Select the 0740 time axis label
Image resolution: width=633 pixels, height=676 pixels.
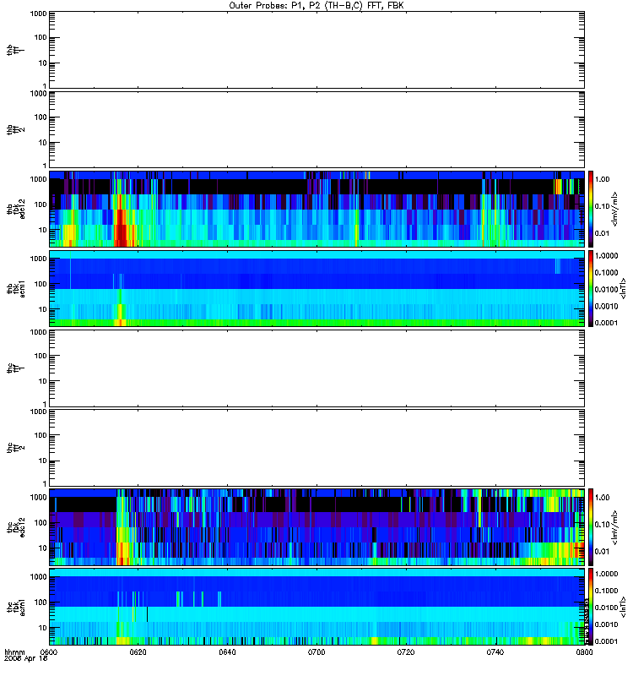[495, 651]
